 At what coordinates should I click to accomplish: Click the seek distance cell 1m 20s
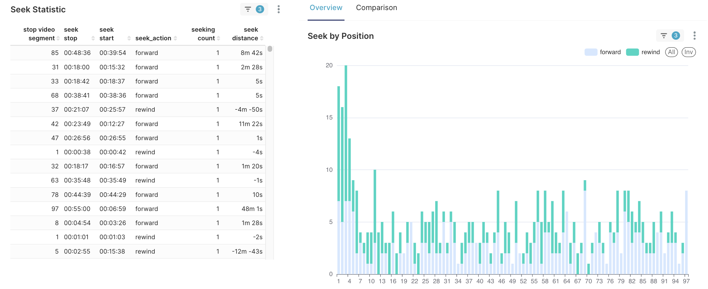tap(252, 166)
